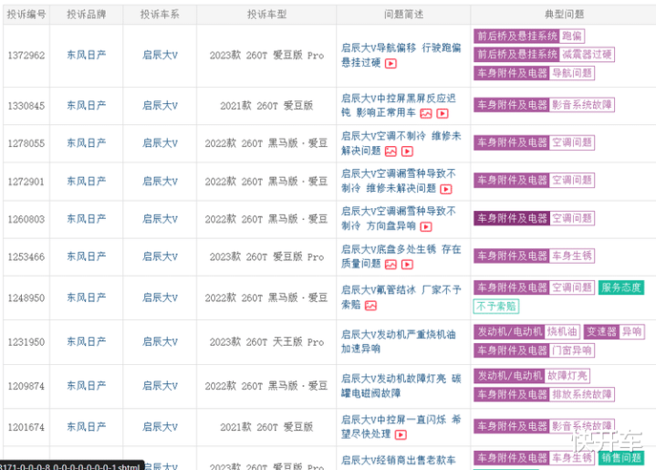
Task: Open video icon in complaint 1278055 row
Action: click(408, 151)
